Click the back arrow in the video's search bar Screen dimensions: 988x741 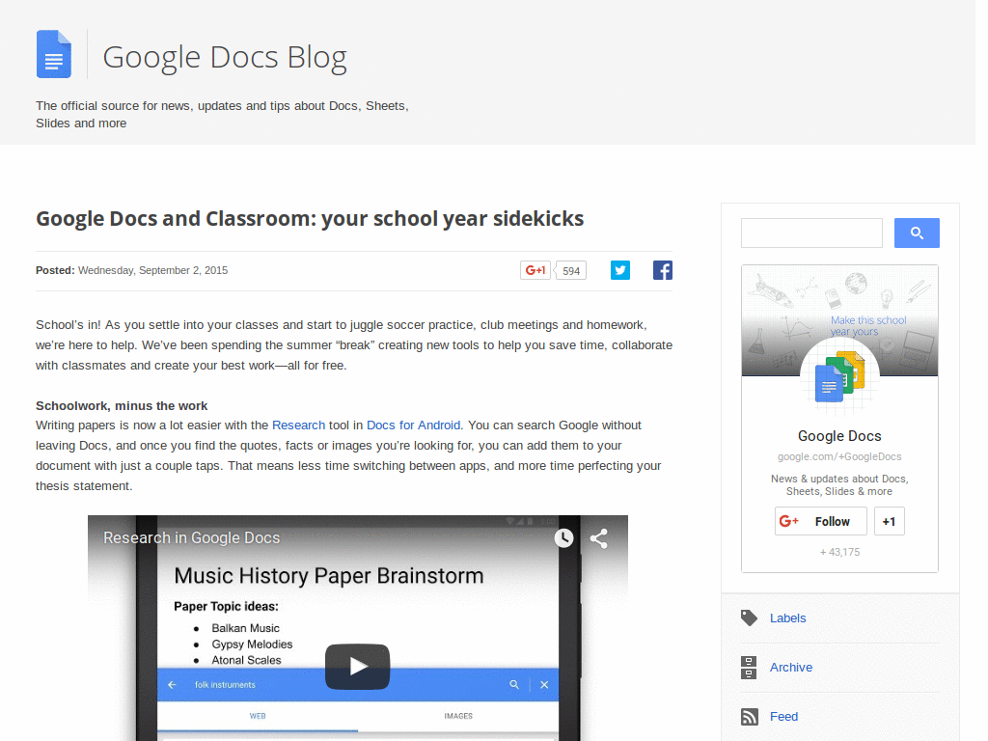pyautogui.click(x=172, y=685)
